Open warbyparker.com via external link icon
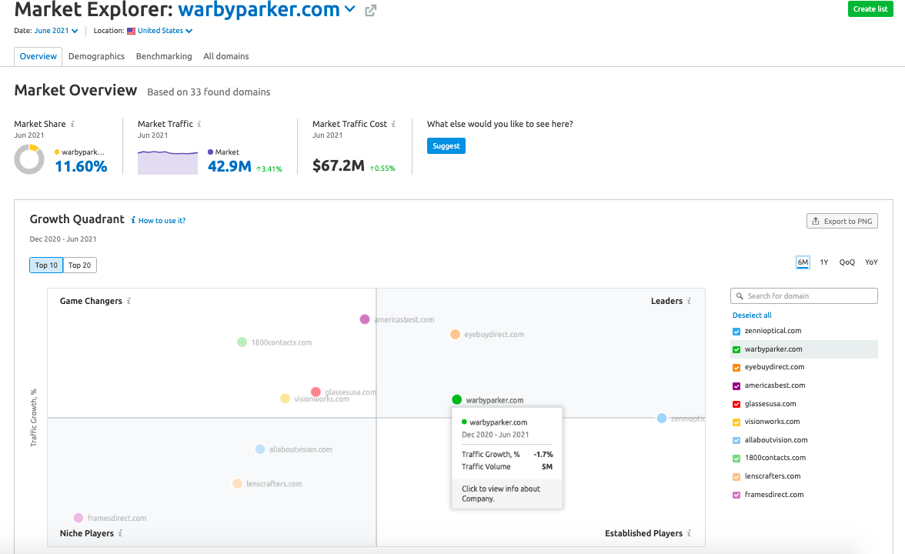 (370, 10)
